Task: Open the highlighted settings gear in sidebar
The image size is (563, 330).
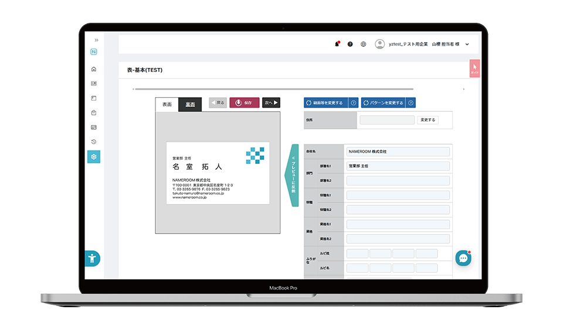Action: point(94,157)
